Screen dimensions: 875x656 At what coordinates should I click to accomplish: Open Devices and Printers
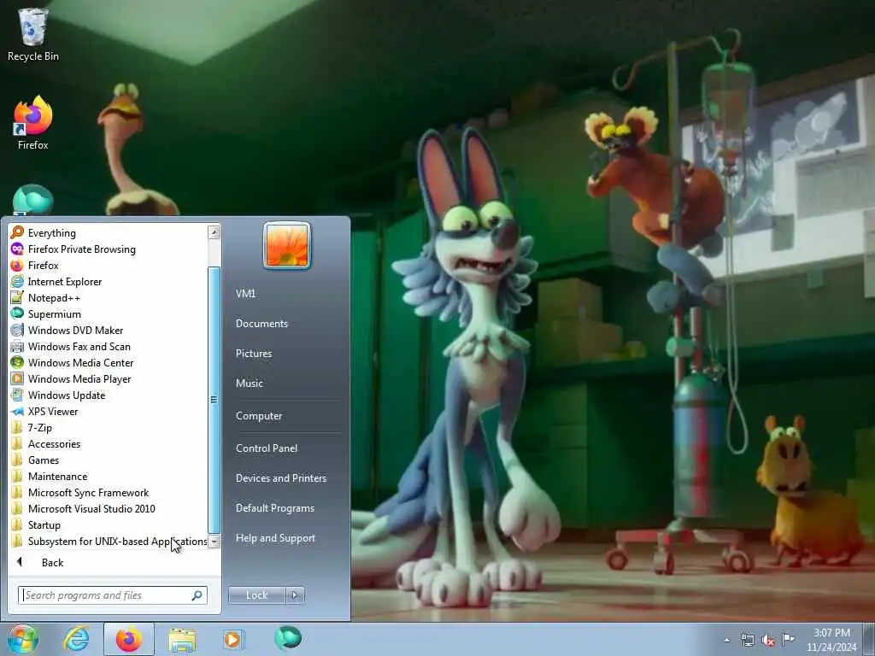point(280,478)
